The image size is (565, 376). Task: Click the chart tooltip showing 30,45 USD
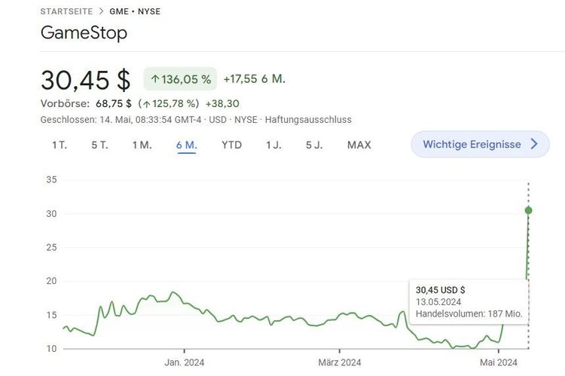click(467, 301)
